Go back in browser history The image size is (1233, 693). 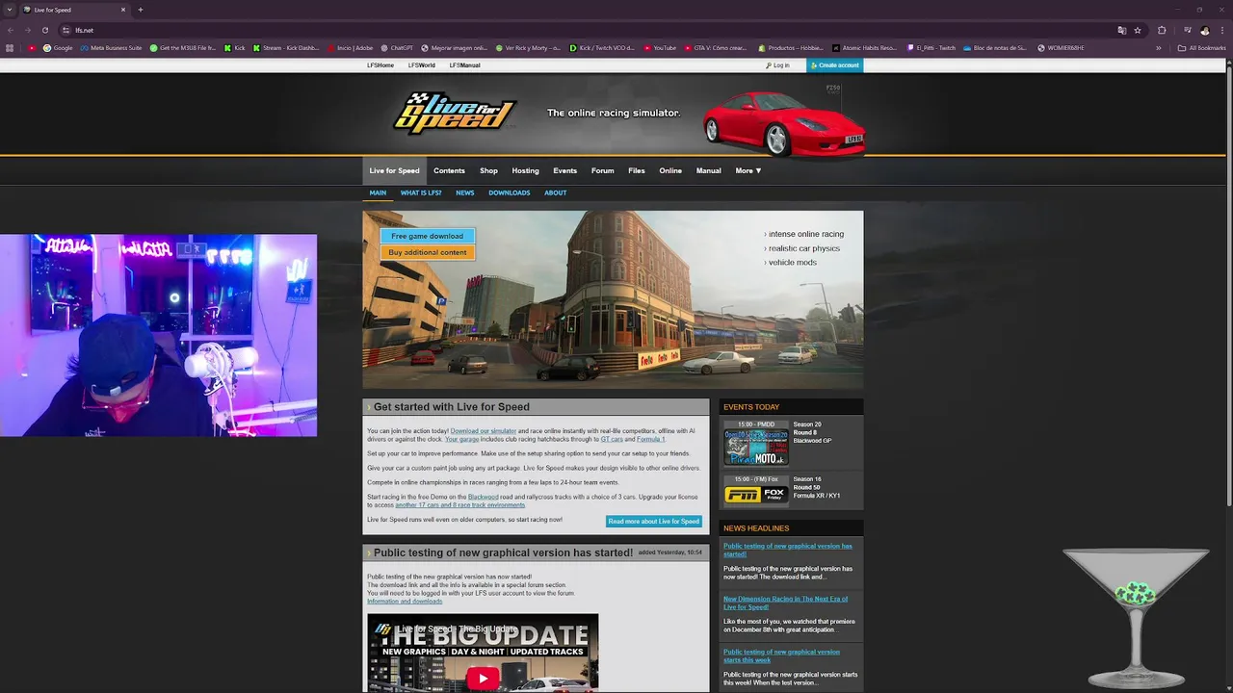[10, 30]
